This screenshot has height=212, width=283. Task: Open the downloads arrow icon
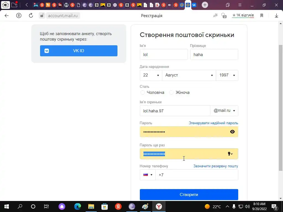276,16
